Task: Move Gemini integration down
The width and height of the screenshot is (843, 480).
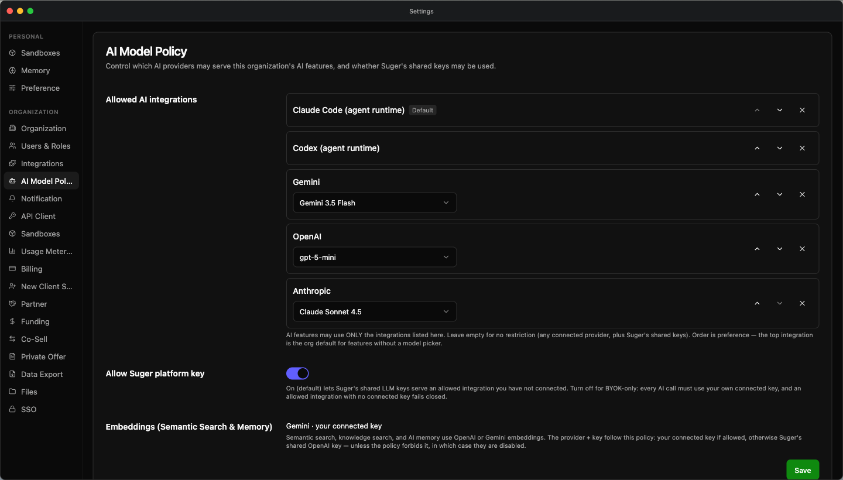Action: 780,194
